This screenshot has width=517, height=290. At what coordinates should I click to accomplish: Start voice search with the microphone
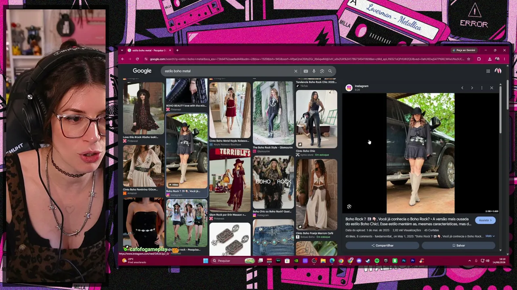314,71
